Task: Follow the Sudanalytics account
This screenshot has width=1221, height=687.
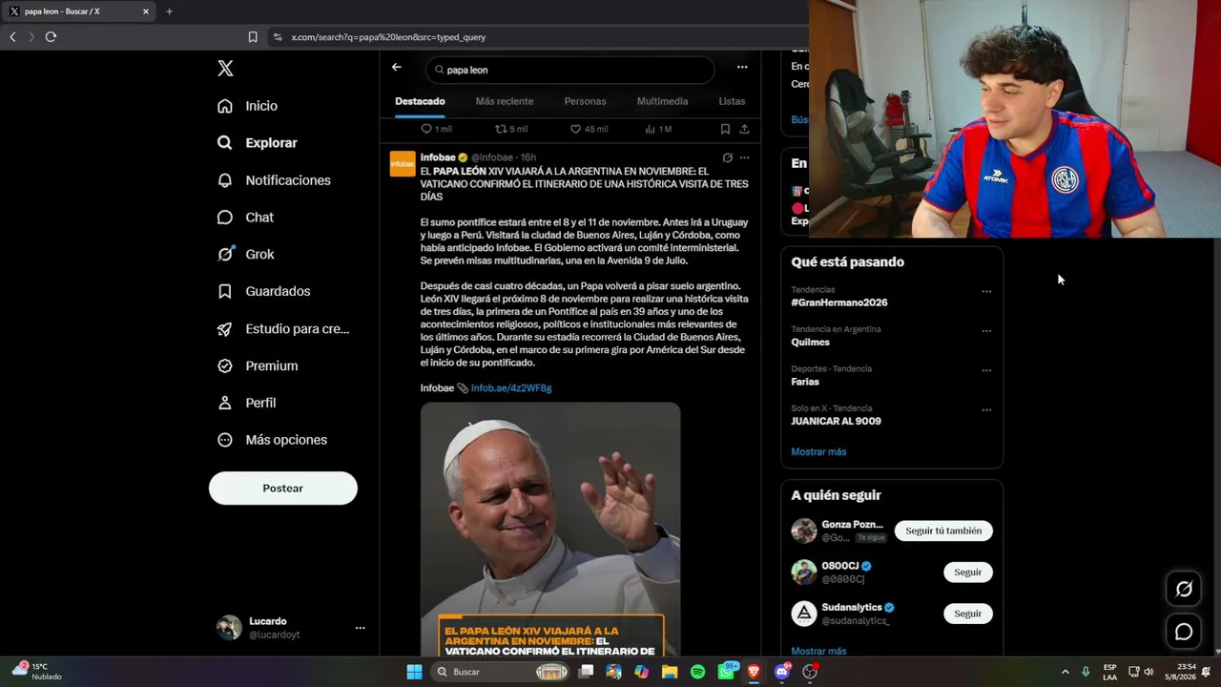Action: [x=967, y=614]
